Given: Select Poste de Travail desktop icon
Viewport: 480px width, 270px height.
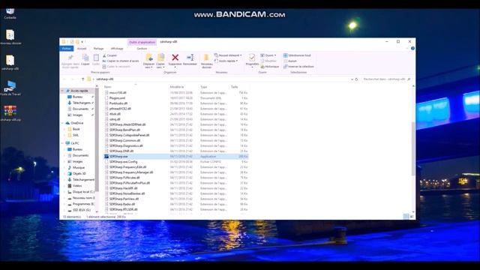Looking at the screenshot, I should [x=10, y=88].
